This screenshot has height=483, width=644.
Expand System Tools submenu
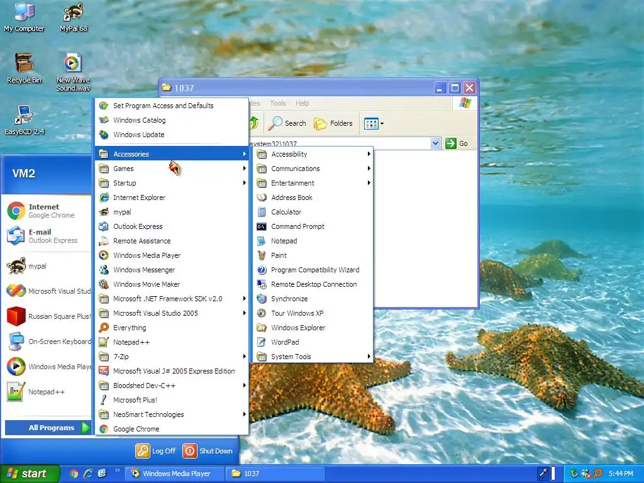(313, 357)
